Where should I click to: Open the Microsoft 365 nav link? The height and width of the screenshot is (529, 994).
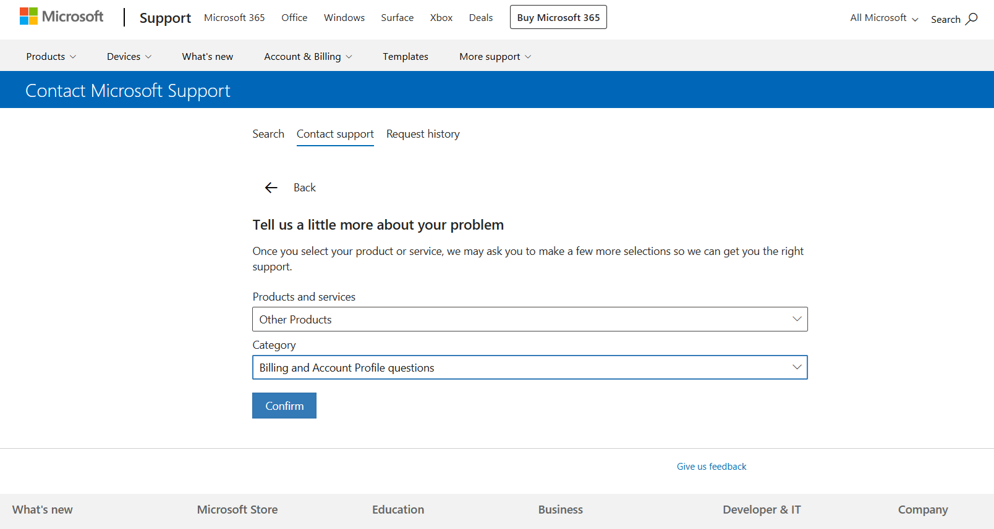pyautogui.click(x=234, y=17)
